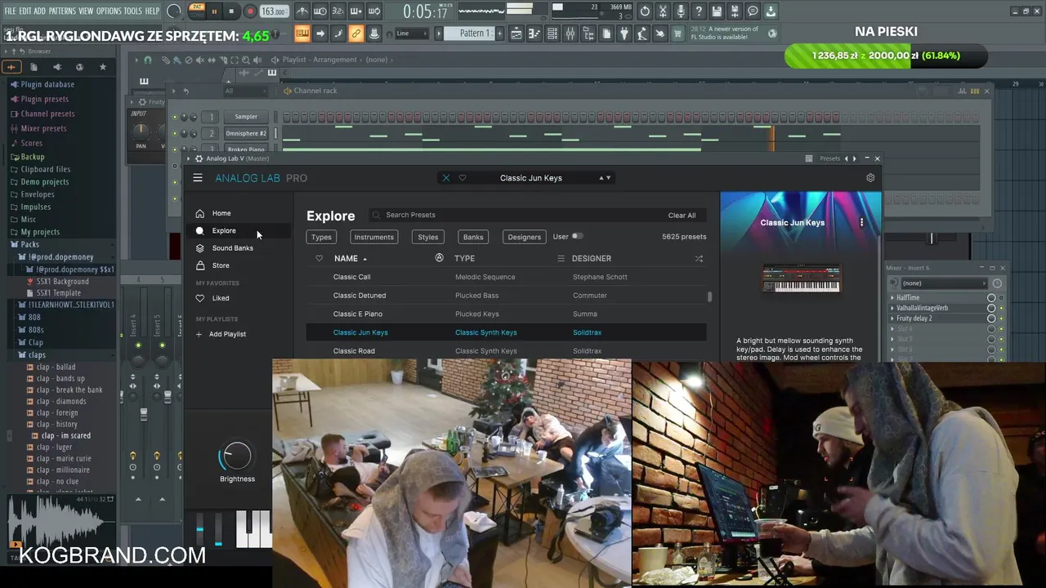This screenshot has height=588, width=1046.
Task: Open the FILE menu
Action: (x=11, y=11)
